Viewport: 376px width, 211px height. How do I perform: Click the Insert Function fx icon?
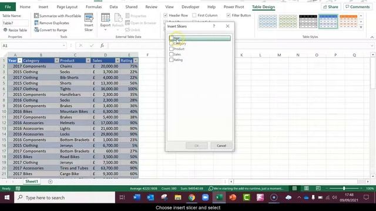(102, 46)
